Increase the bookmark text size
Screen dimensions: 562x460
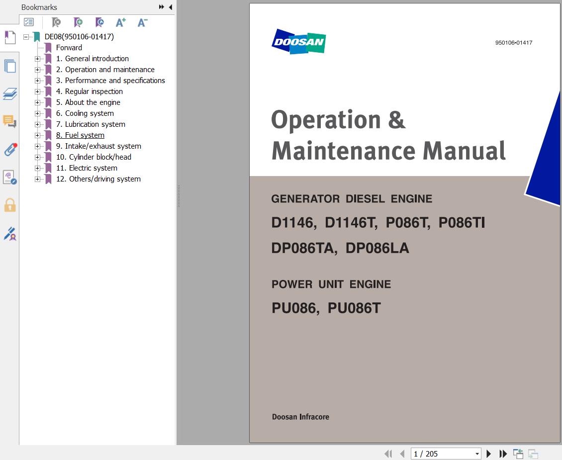120,22
